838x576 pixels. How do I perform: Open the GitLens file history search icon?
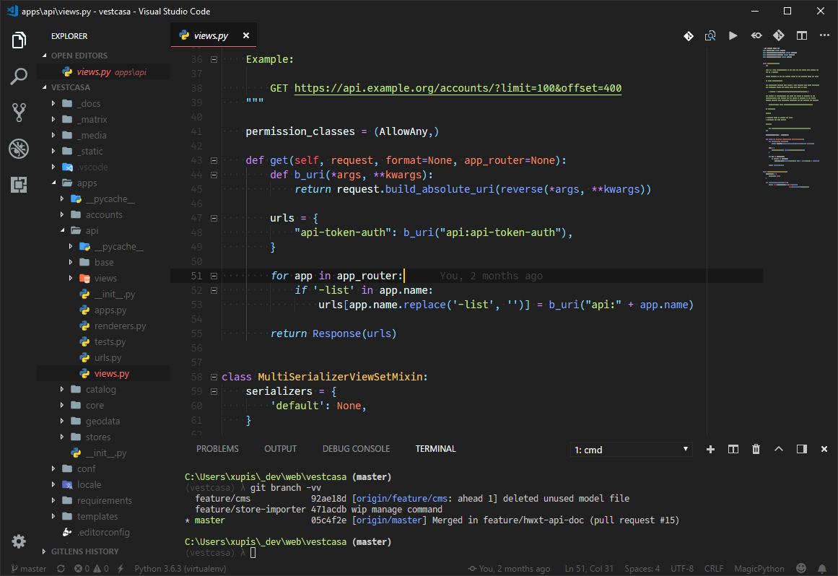pyautogui.click(x=710, y=35)
